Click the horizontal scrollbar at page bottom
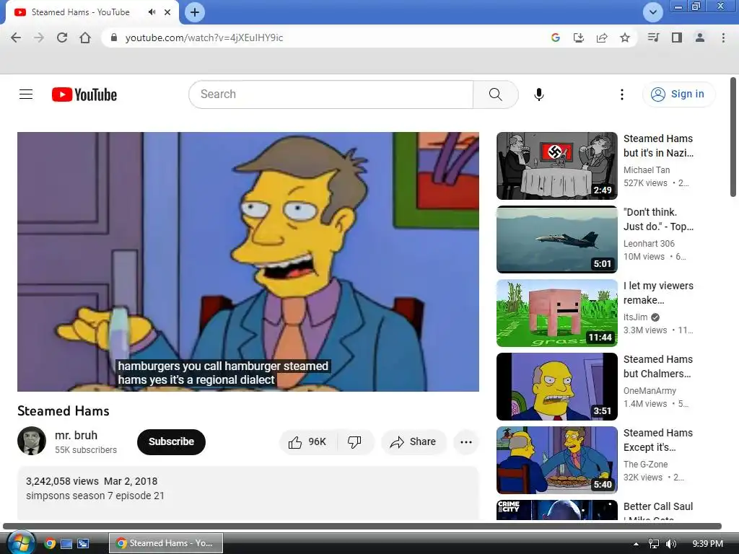 [362, 526]
